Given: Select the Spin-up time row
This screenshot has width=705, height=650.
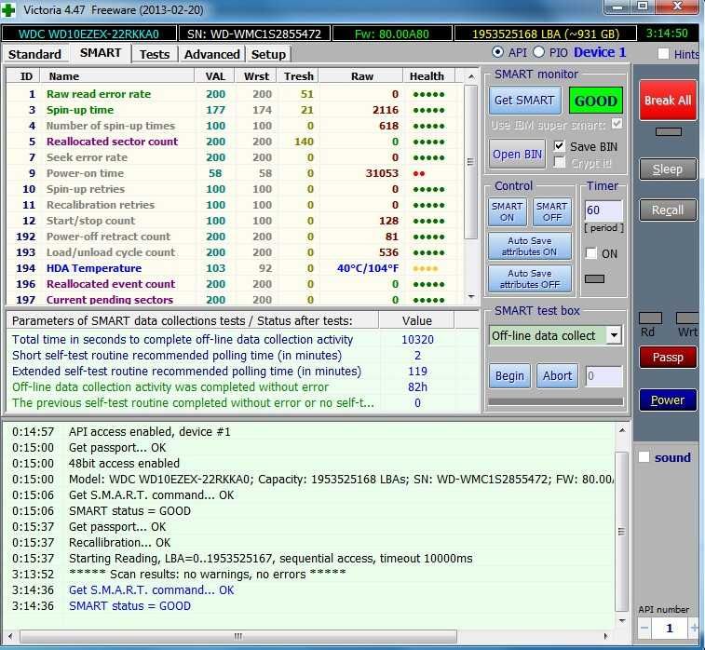Looking at the screenshot, I should (234, 110).
